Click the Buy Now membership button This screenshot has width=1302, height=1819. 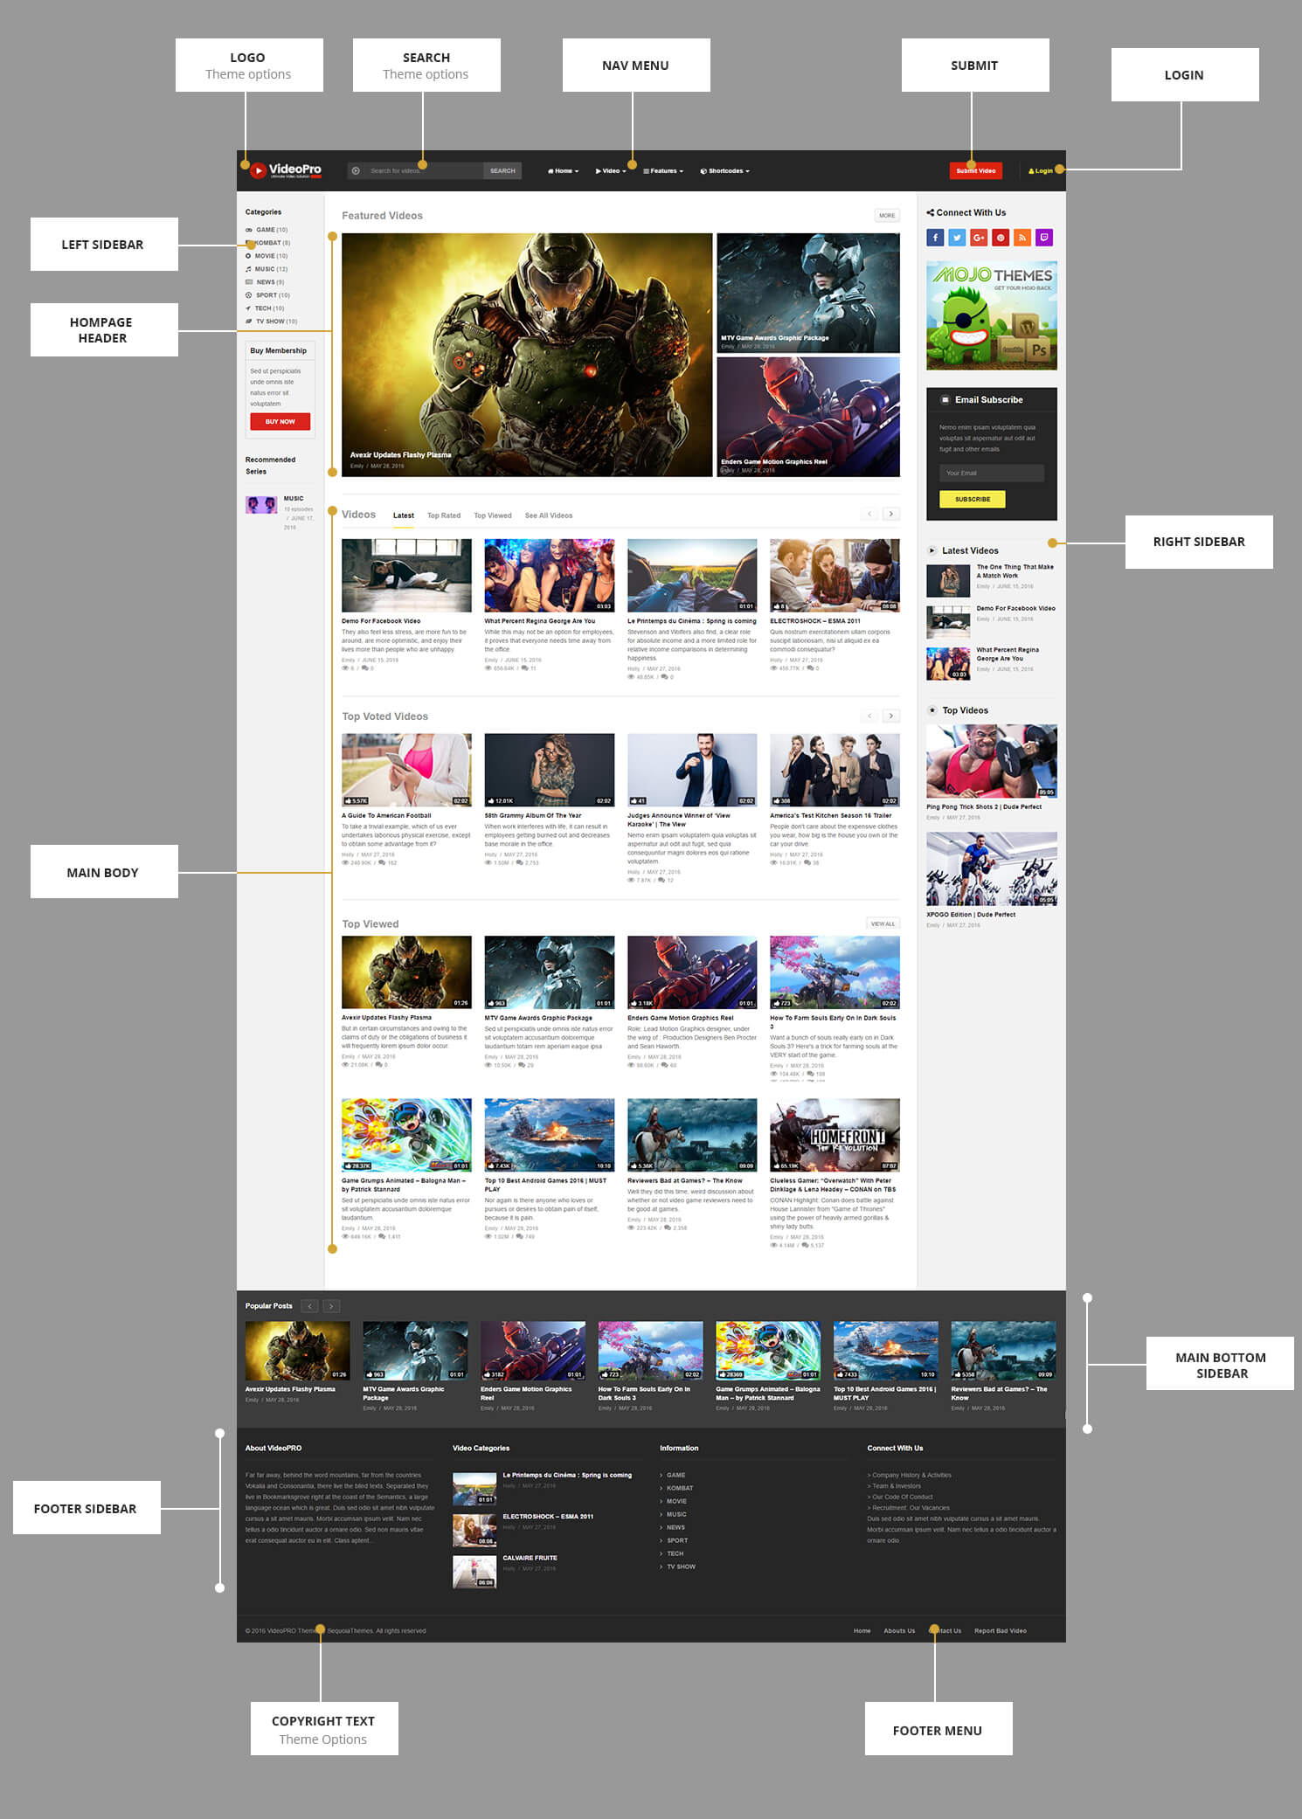(280, 422)
